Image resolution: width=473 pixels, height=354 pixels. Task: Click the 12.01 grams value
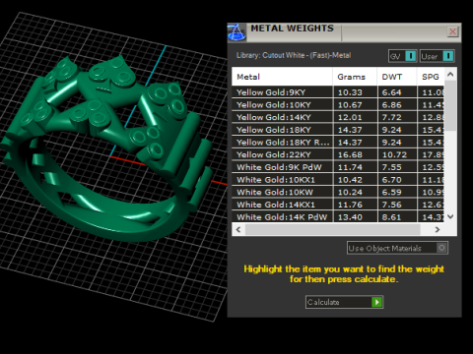click(350, 117)
